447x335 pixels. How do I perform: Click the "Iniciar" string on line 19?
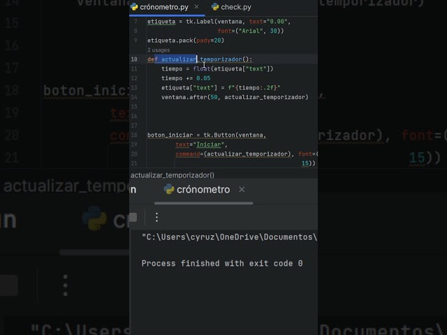(x=209, y=144)
